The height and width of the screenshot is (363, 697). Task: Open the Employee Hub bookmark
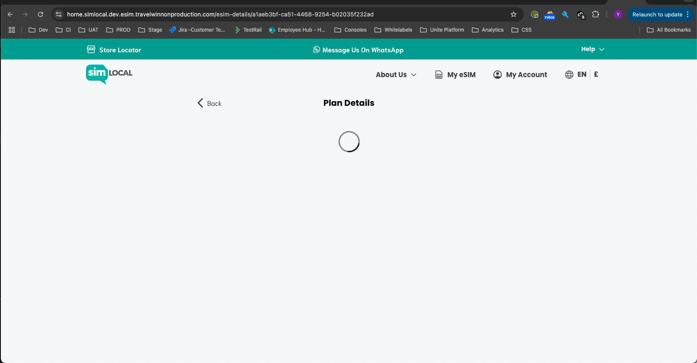[x=297, y=30]
